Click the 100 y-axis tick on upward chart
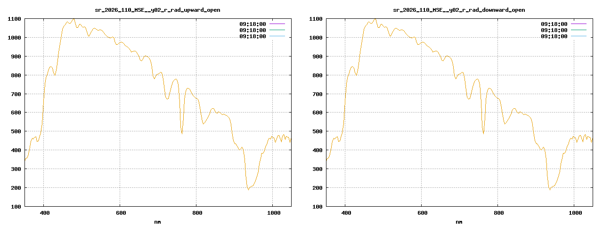This screenshot has height=226, width=603. coord(16,207)
